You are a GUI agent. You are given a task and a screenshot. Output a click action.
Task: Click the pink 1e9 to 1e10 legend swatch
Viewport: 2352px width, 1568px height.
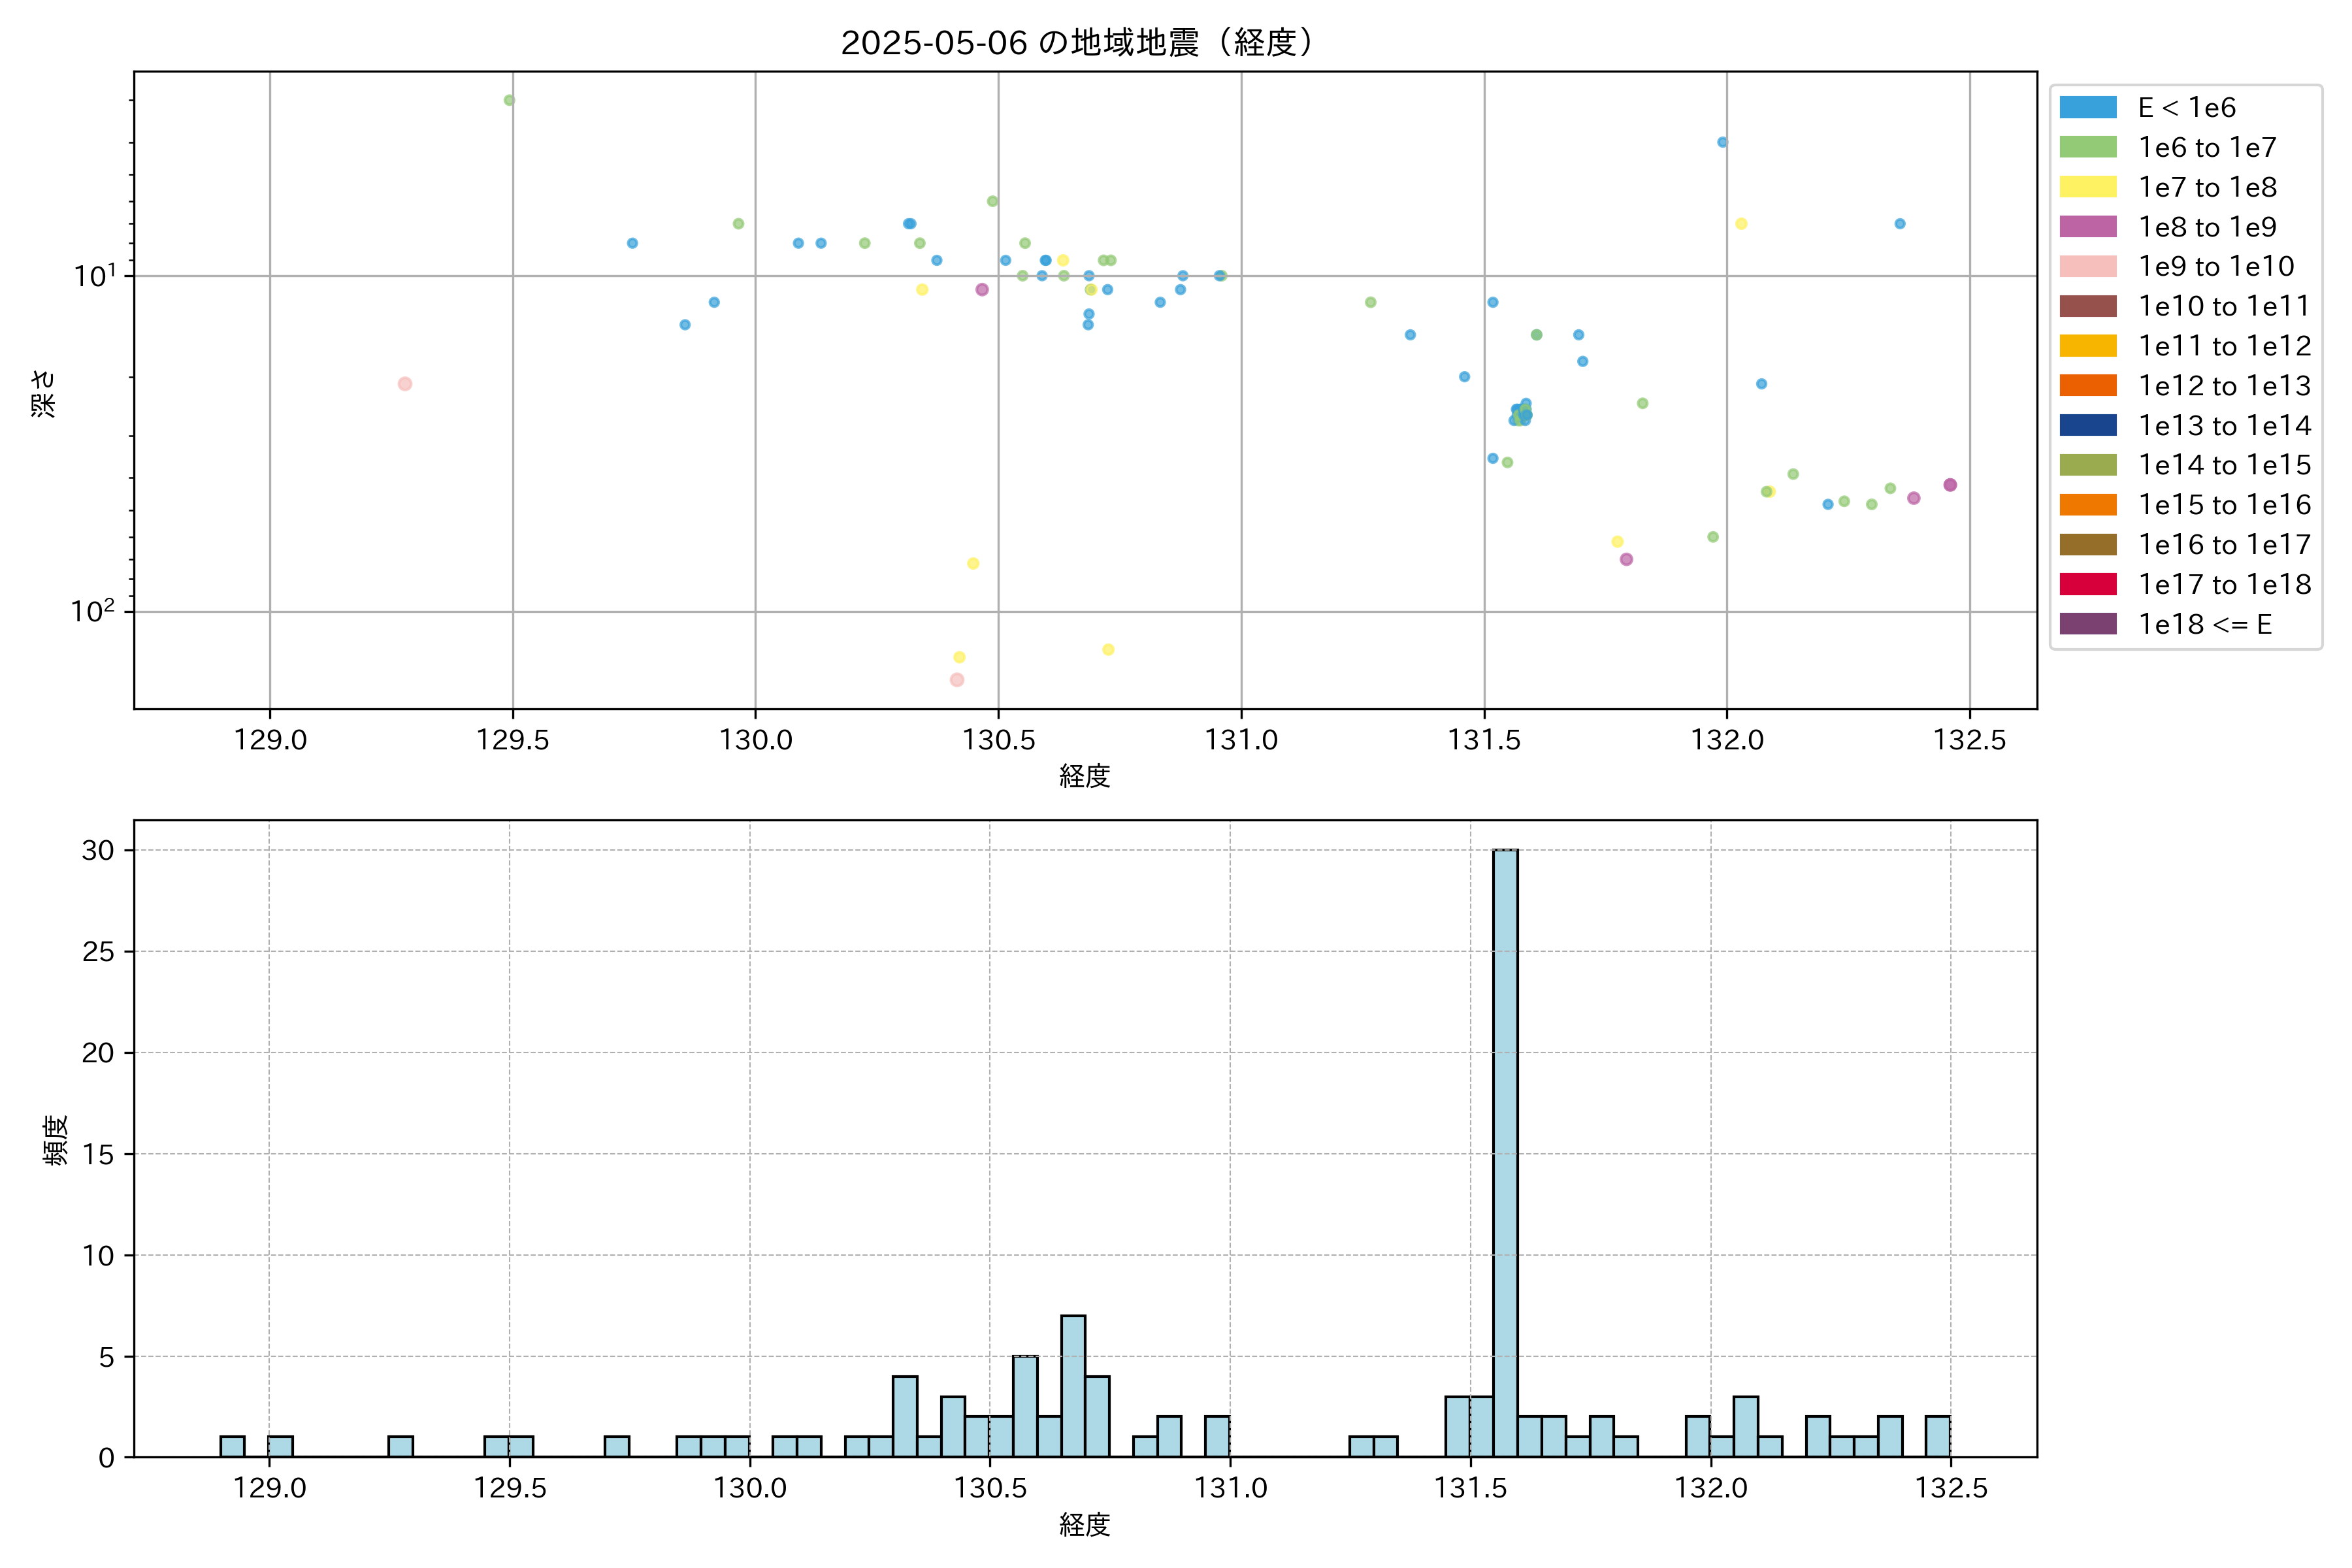tap(2087, 267)
